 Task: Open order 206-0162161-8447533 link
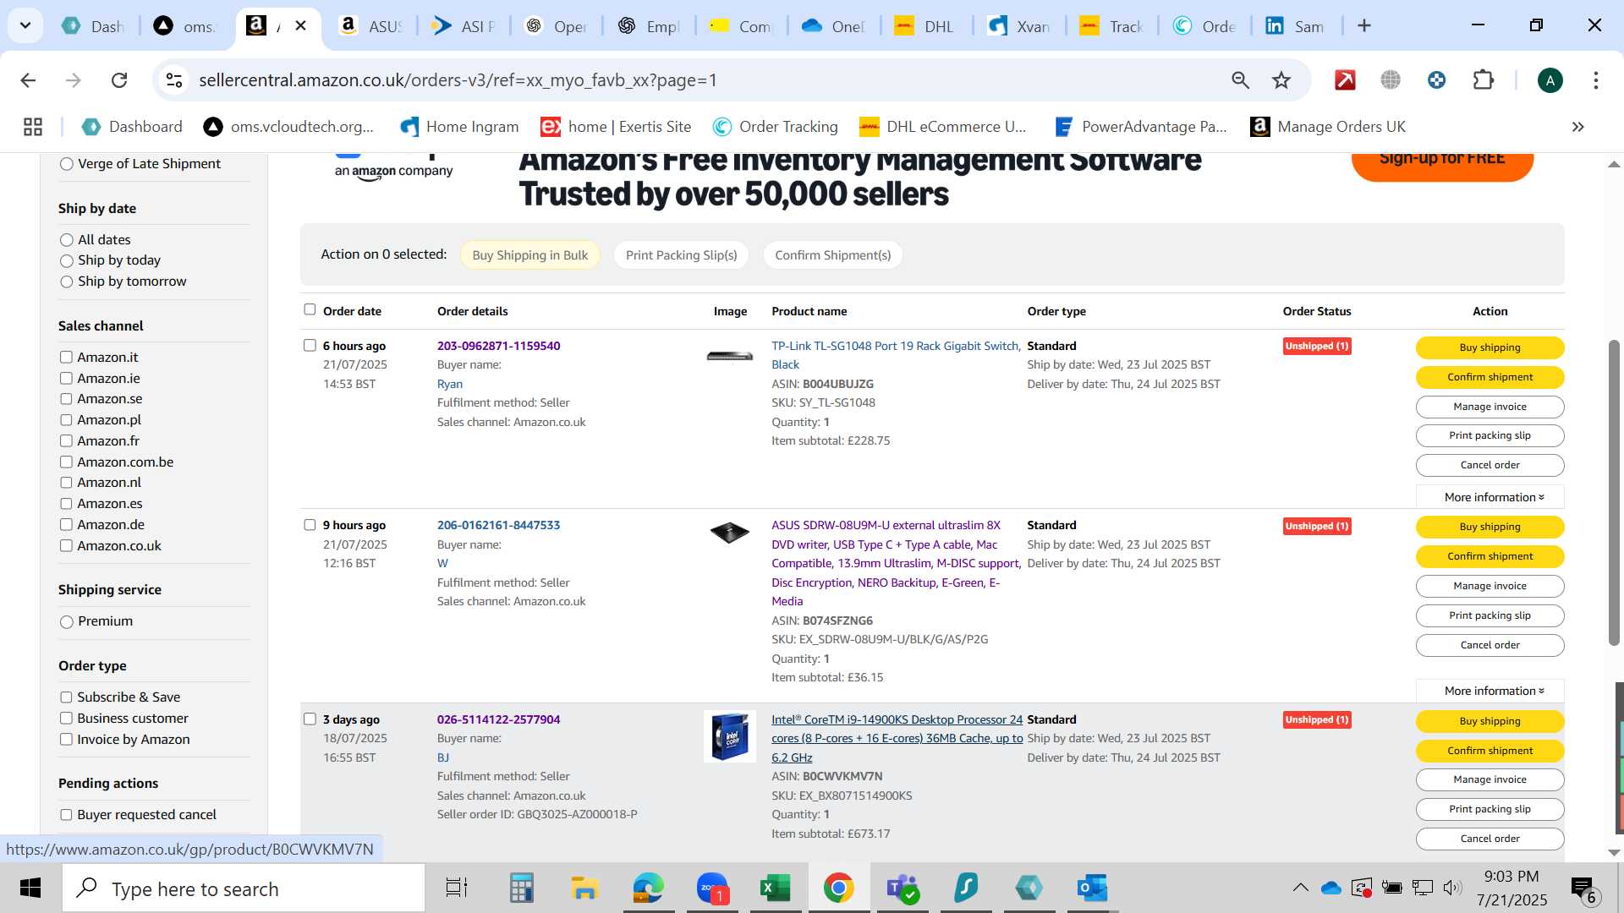coord(498,525)
